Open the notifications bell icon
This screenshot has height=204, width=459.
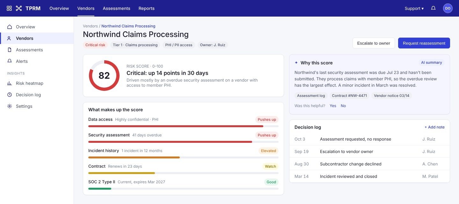pos(433,8)
